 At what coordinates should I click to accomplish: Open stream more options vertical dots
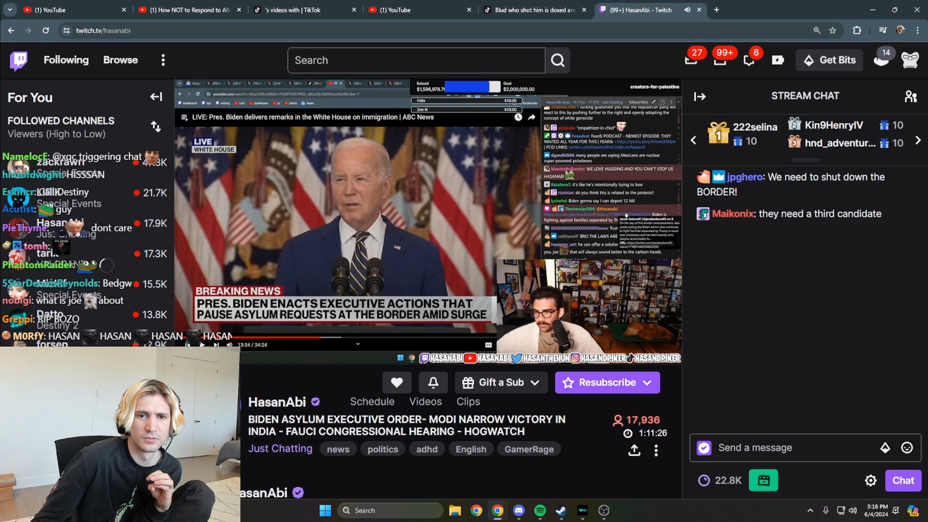[656, 450]
